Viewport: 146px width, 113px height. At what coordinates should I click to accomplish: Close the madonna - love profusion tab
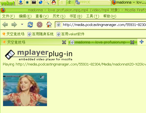[x=132, y=42]
